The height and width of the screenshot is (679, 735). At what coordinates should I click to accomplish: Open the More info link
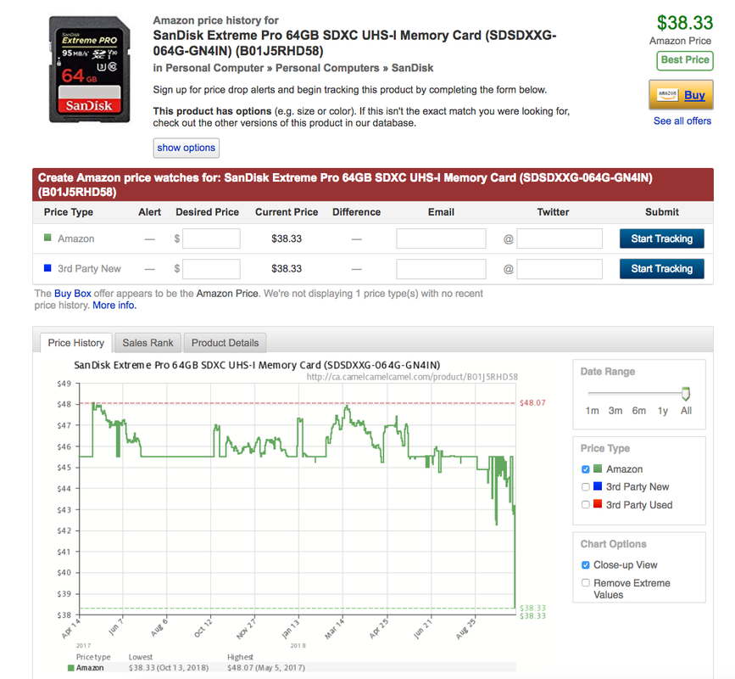(x=114, y=306)
